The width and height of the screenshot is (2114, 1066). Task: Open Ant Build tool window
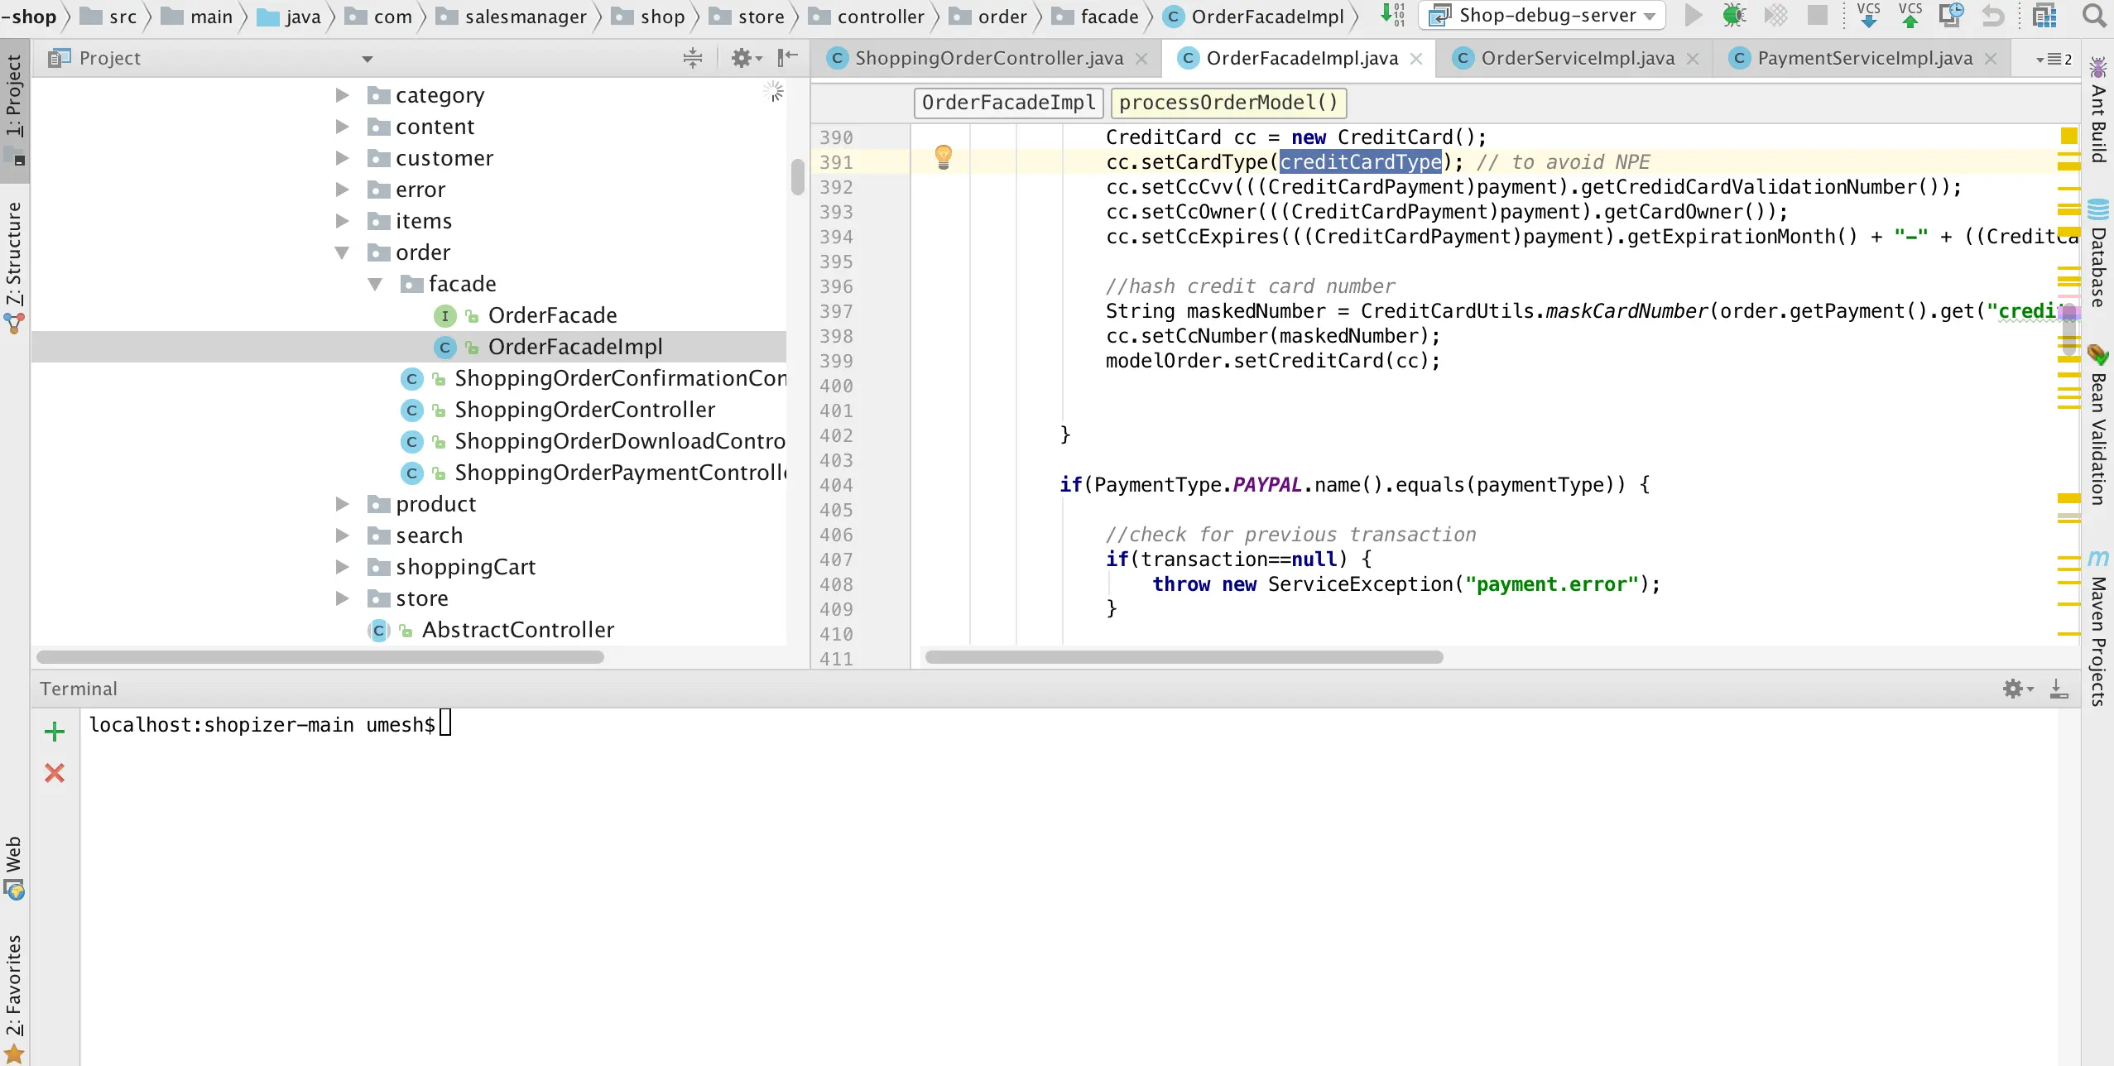(2097, 109)
